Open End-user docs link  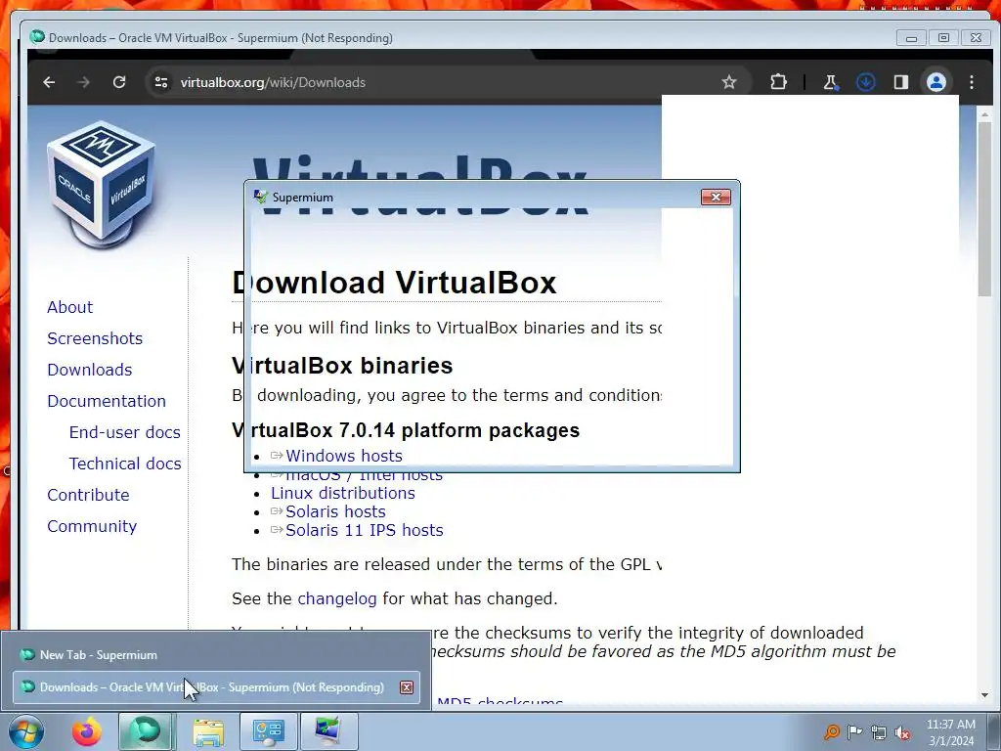124,432
